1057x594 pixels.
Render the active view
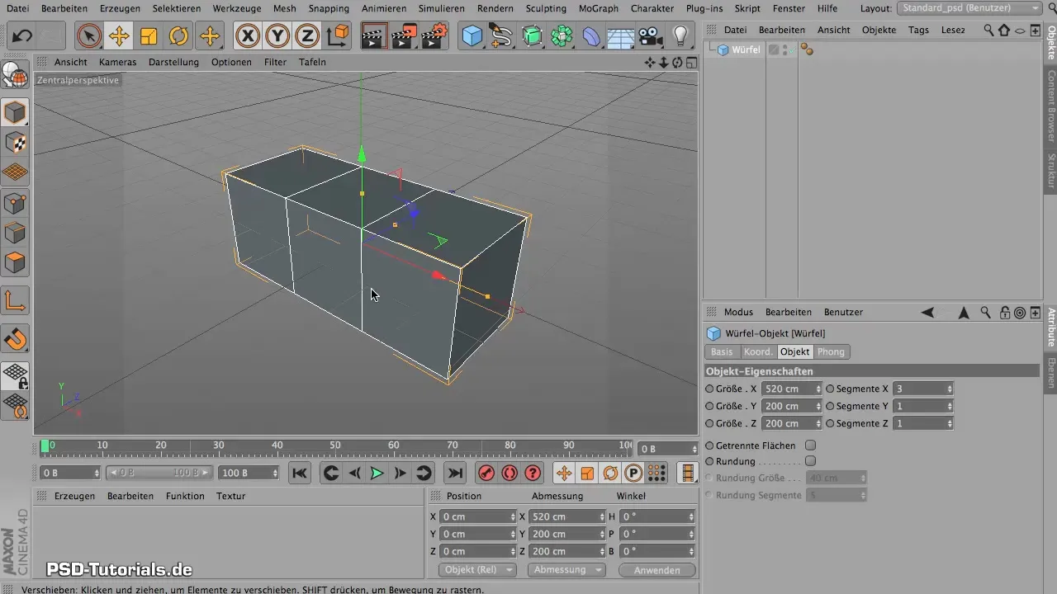(x=374, y=36)
